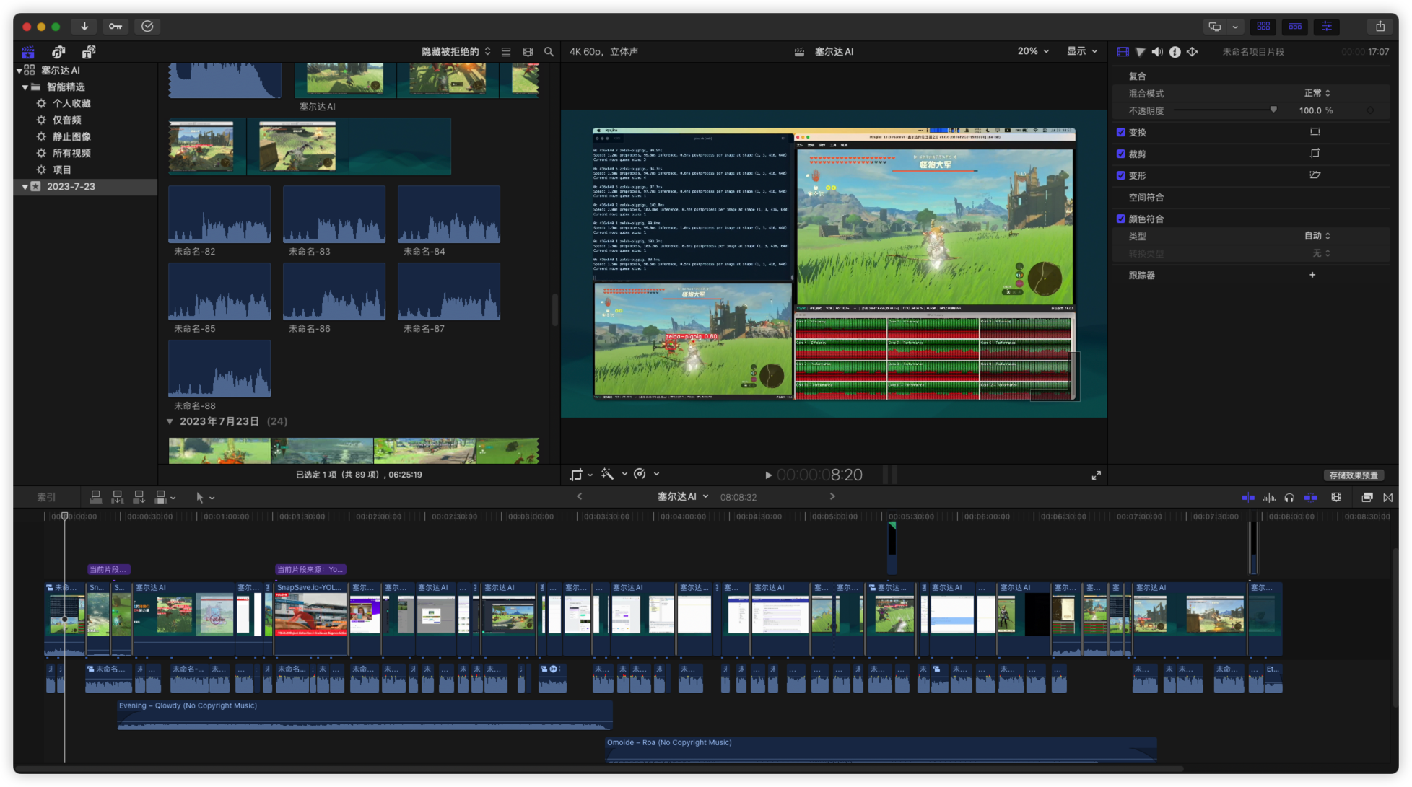Click the 存储效果预置 button
The image size is (1412, 787).
(x=1354, y=475)
